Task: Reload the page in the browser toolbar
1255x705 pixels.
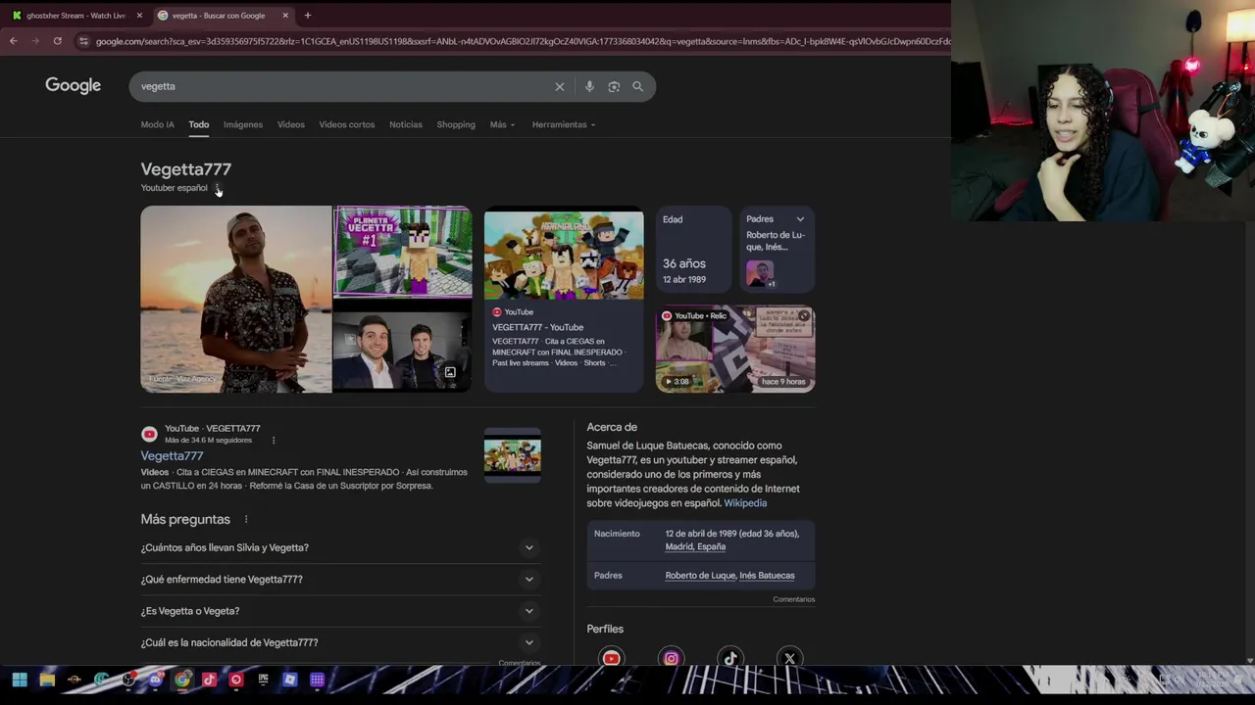Action: click(x=58, y=41)
